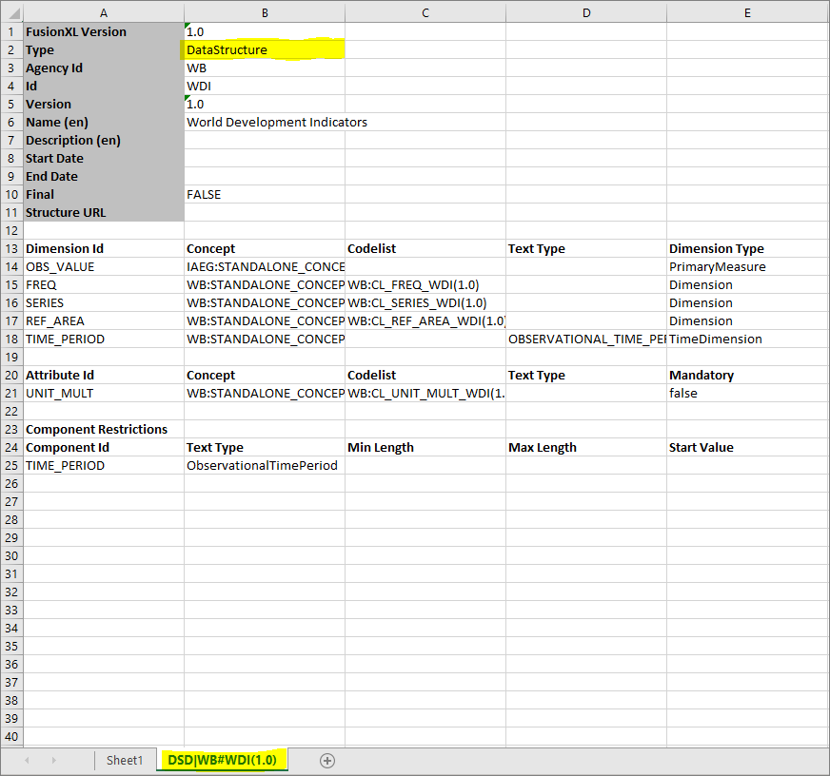Click the previous sheet navigation arrow
The image size is (830, 776).
[26, 761]
